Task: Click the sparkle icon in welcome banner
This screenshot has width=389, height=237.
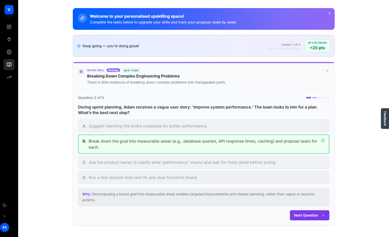Action: pyautogui.click(x=82, y=18)
